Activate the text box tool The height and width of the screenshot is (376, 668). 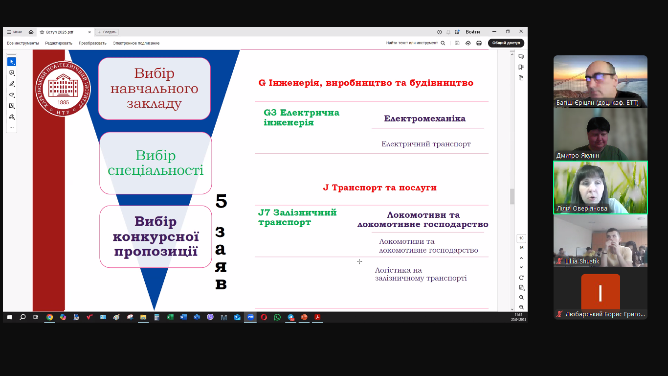click(x=12, y=106)
